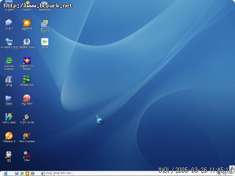Launch ACDSee 6.0 from the desktop

27,81
